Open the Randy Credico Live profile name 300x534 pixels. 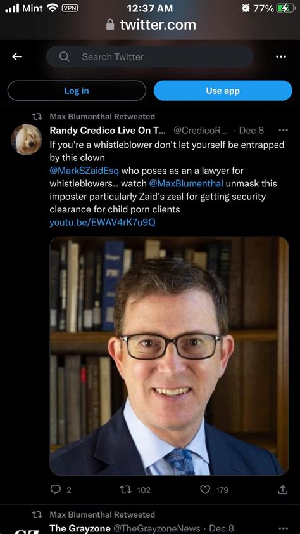click(x=108, y=131)
